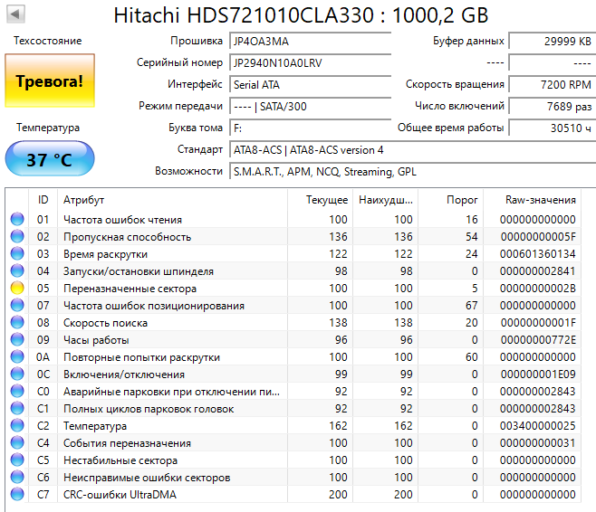This screenshot has width=596, height=512.
Task: Click status icon for Запуски/остановки шпинделя
Action: pos(17,270)
